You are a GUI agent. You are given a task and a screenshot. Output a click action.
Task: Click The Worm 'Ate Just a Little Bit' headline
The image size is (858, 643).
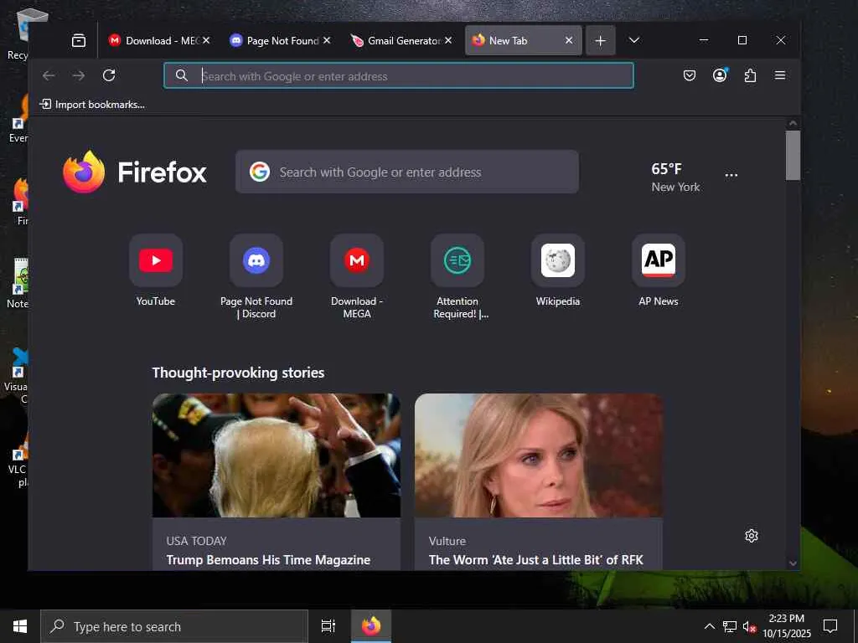click(x=535, y=560)
